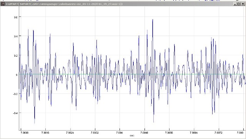The height and width of the screenshot is (139, 246).
Task: Click the x-axis label 7.9832
Action: pyautogui.click(x=95, y=133)
